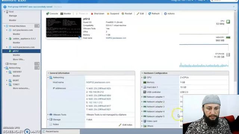The width and height of the screenshot is (239, 134).
Task: Open the NGIPS2.jeaclasses.com host name link at top
Action: [116, 38]
